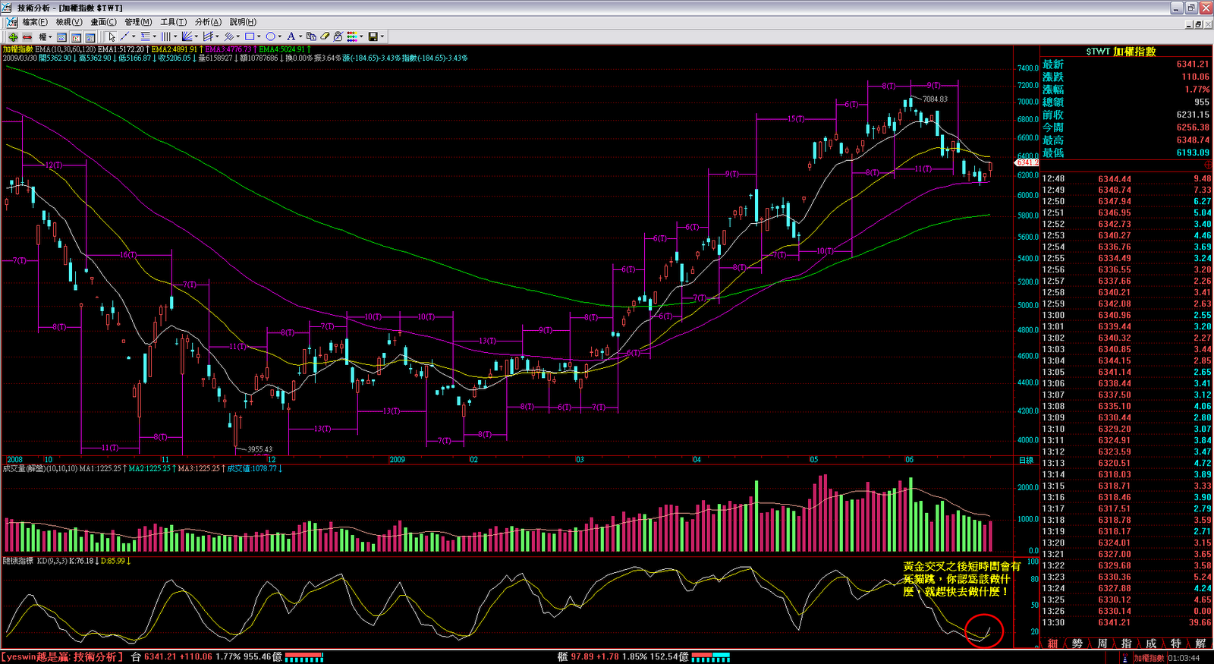
Task: Select the text annotation A tool
Action: coord(291,36)
